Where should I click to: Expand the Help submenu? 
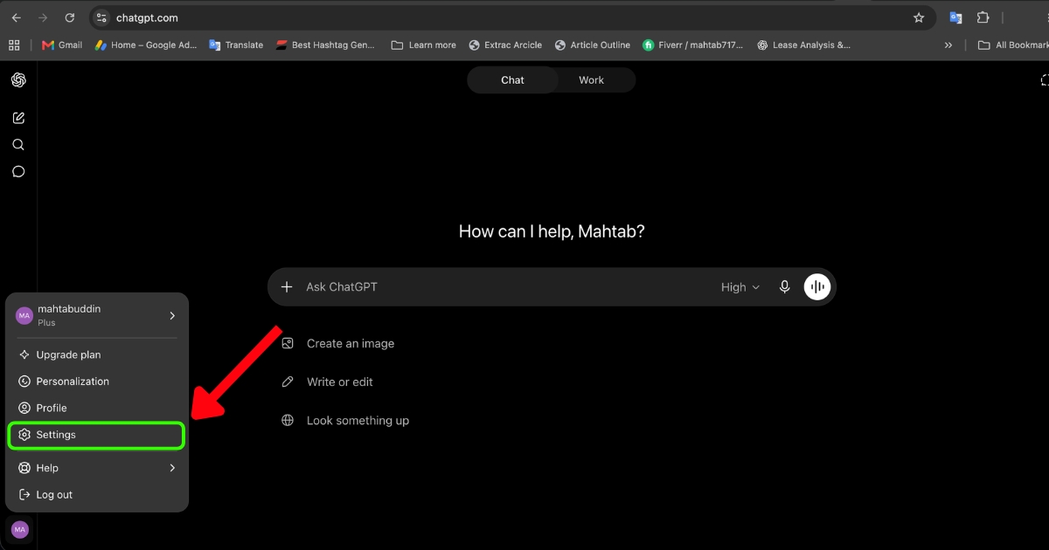pos(97,468)
